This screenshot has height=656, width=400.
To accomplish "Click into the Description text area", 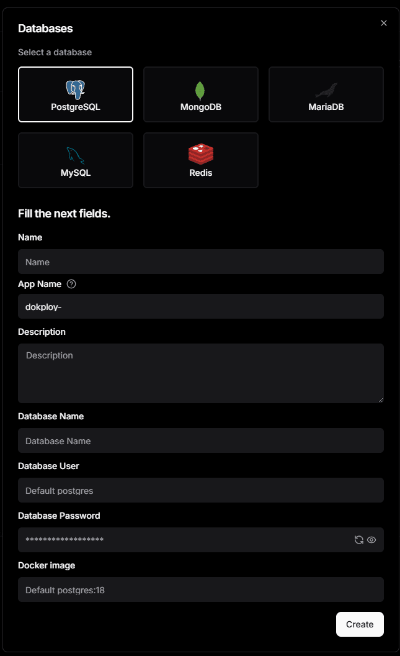I will (x=200, y=373).
